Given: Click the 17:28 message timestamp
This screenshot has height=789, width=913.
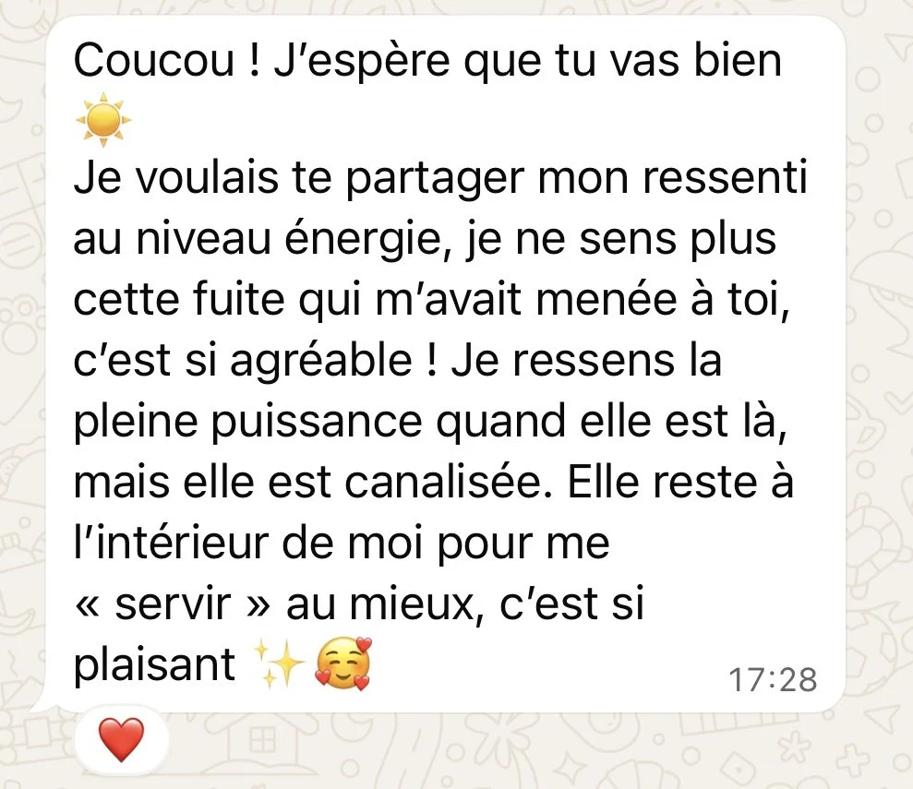Looking at the screenshot, I should pos(773,679).
